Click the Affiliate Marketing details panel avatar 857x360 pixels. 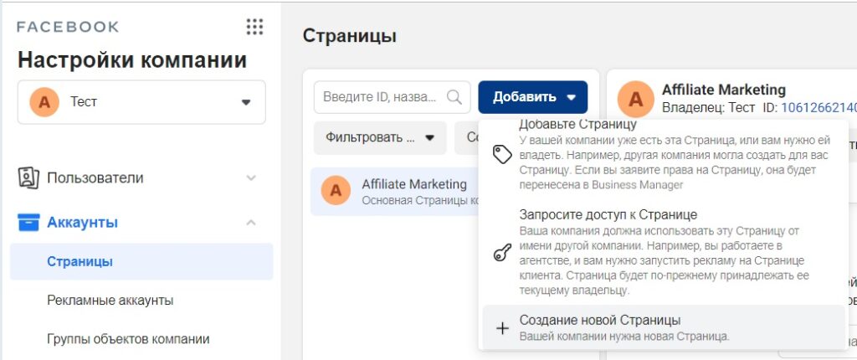point(636,99)
